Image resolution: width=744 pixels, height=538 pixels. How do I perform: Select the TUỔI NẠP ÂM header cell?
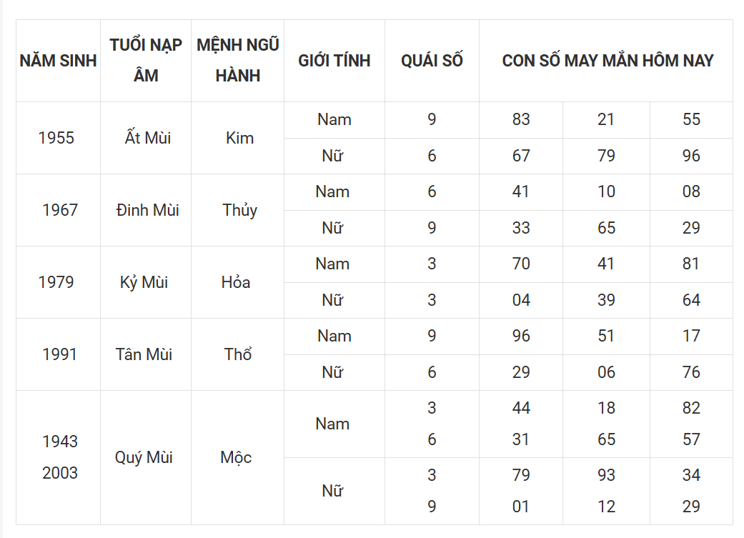click(x=146, y=61)
